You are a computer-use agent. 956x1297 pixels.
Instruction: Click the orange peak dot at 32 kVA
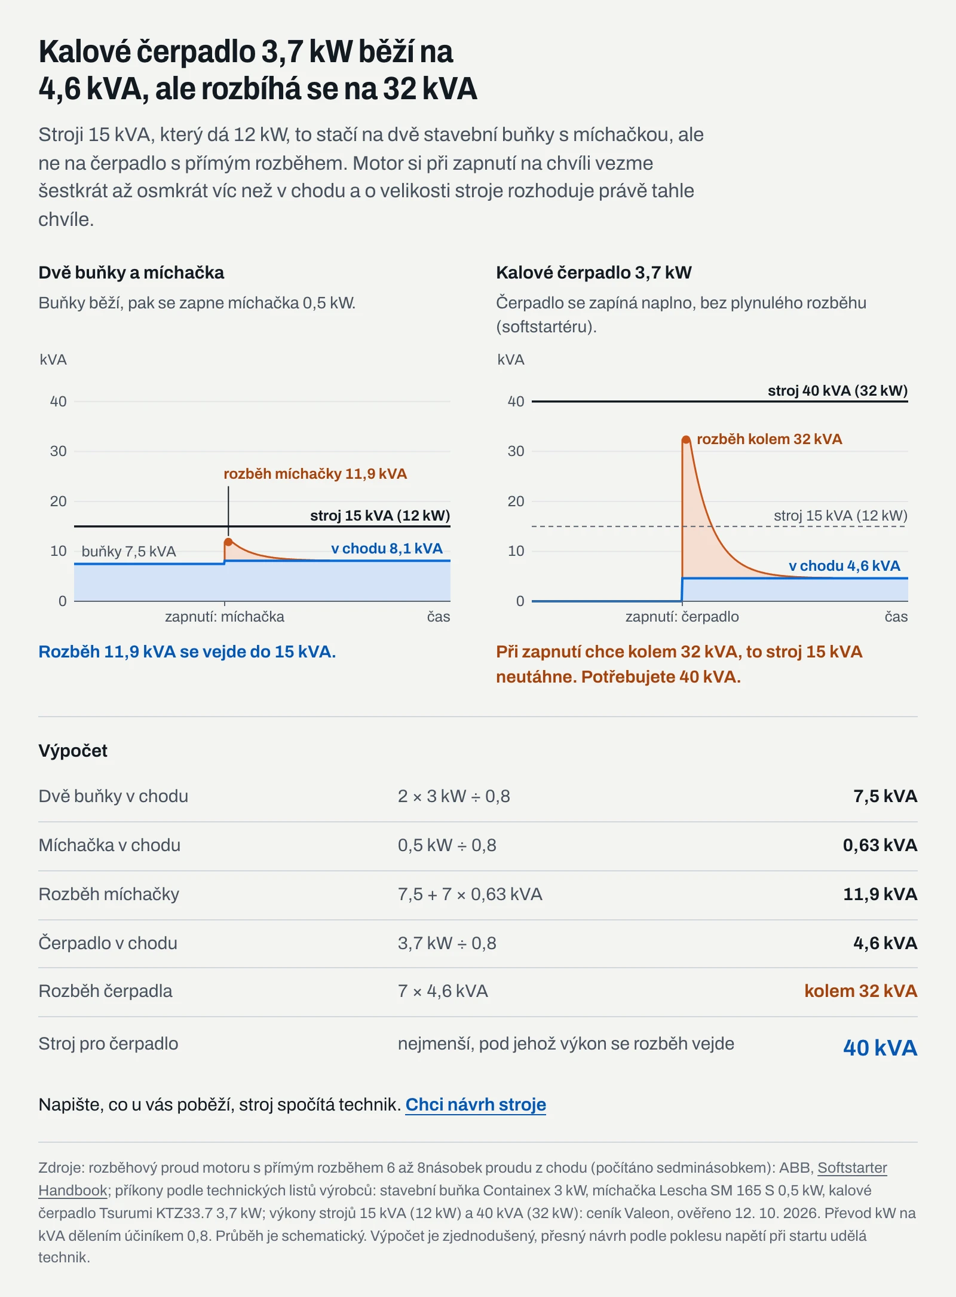pos(687,440)
